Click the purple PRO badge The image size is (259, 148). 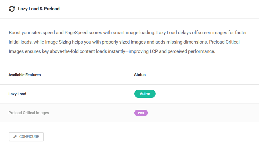141,113
